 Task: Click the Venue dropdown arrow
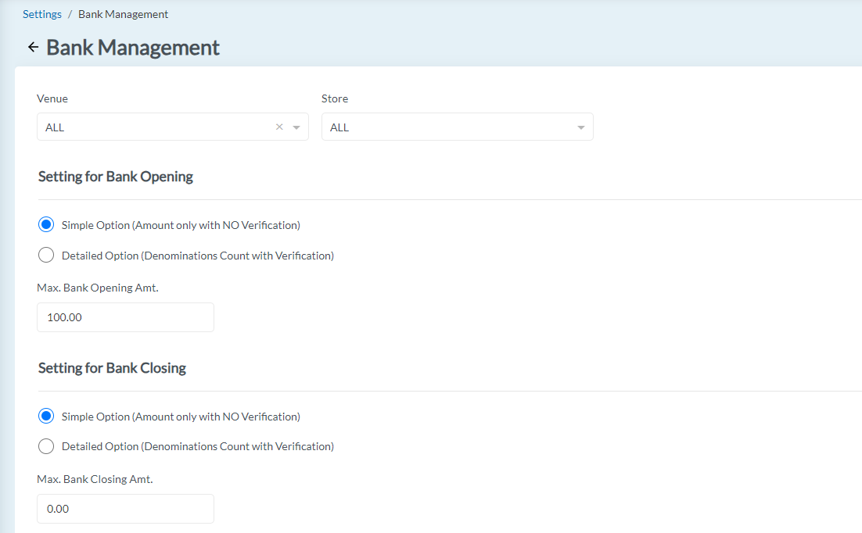coord(296,127)
